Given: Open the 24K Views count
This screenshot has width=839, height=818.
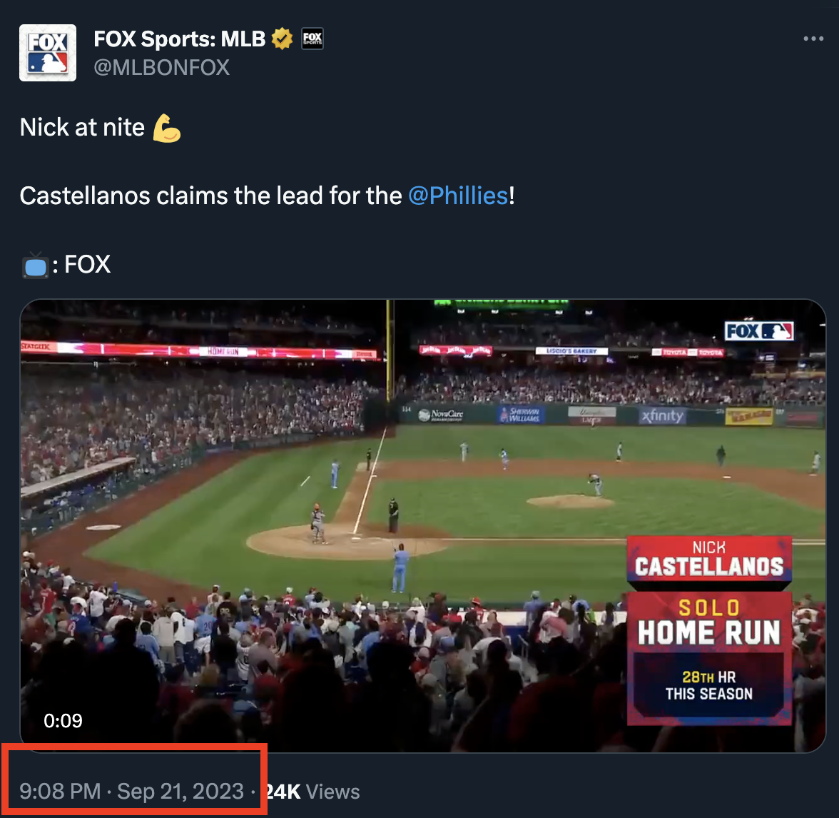Looking at the screenshot, I should tap(312, 792).
